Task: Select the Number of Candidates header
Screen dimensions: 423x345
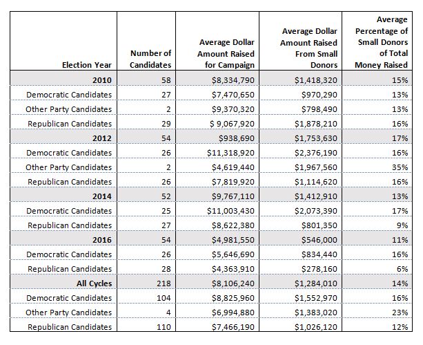Action: pos(150,59)
